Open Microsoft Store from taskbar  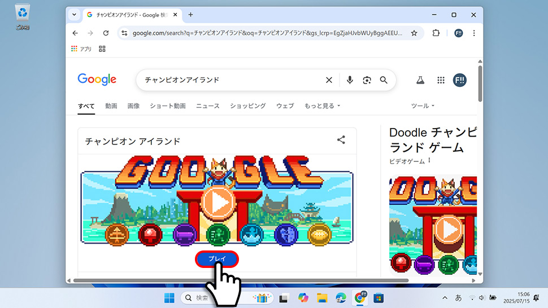pos(379,298)
